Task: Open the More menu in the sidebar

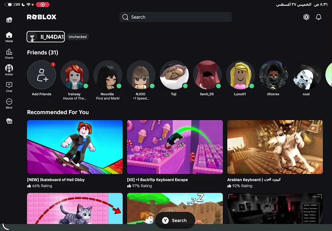Action: coord(9,104)
